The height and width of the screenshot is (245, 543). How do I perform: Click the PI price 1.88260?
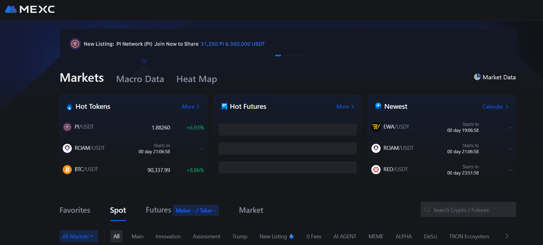tap(161, 128)
